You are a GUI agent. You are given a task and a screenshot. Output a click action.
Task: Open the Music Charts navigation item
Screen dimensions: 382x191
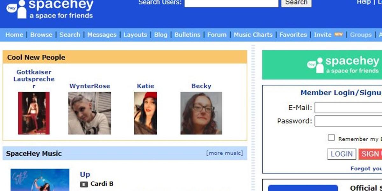click(x=253, y=35)
